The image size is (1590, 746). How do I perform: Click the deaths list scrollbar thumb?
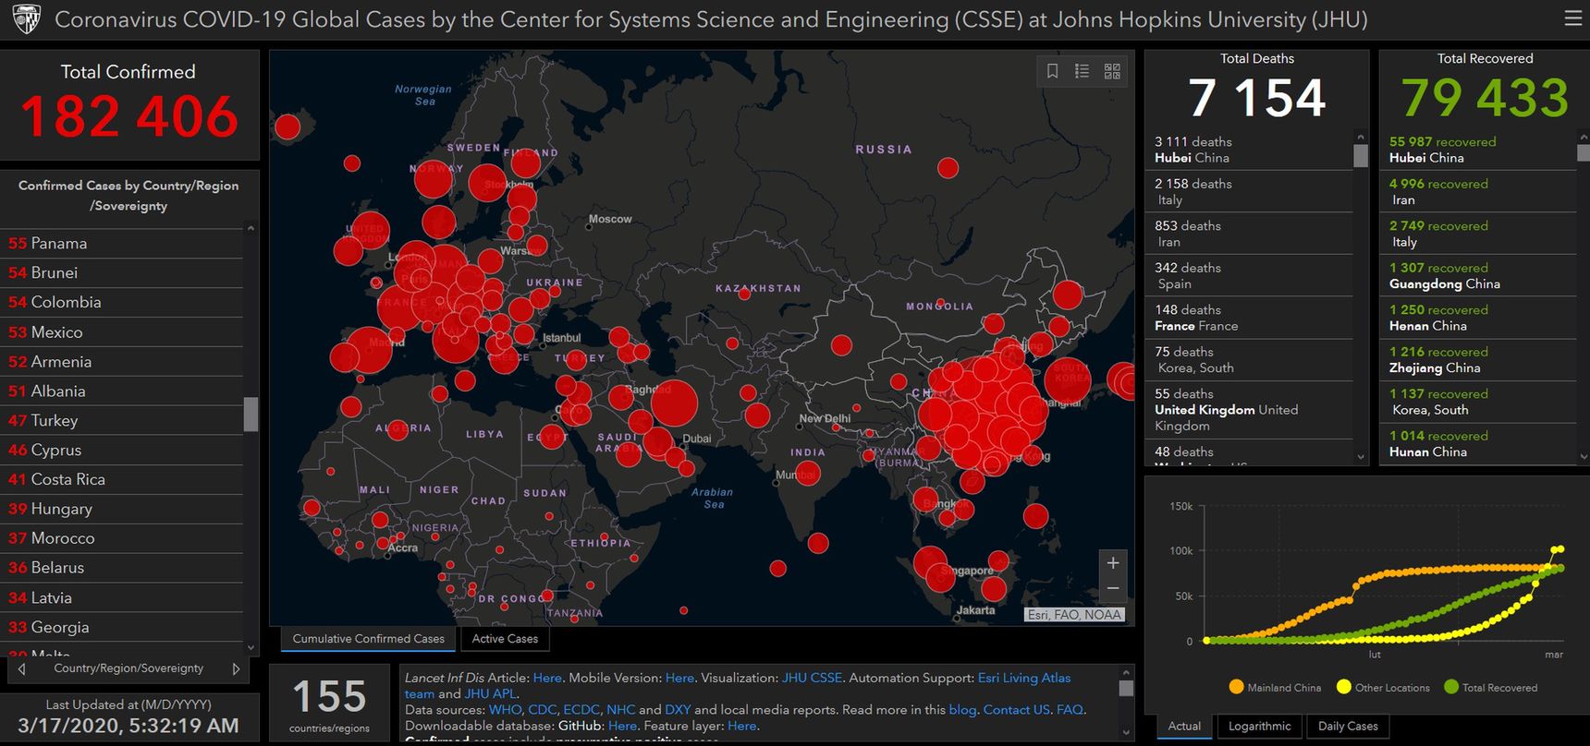pos(1360,155)
